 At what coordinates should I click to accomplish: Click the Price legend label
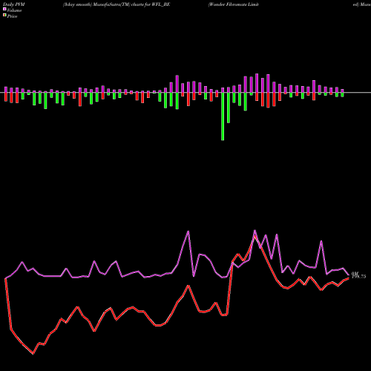[12, 16]
